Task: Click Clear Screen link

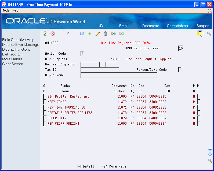Action: 13,64
